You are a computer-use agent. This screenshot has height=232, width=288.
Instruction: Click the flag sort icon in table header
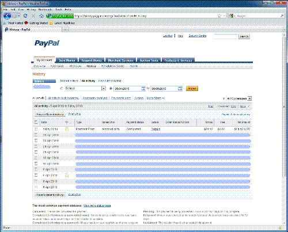point(67,122)
